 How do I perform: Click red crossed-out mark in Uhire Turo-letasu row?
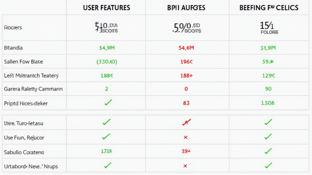point(186,122)
